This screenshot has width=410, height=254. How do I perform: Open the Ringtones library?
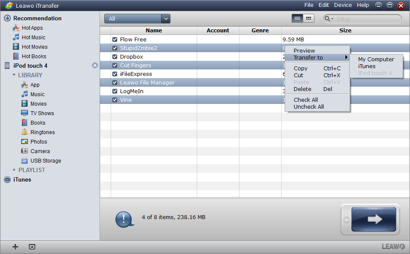pyautogui.click(x=43, y=132)
